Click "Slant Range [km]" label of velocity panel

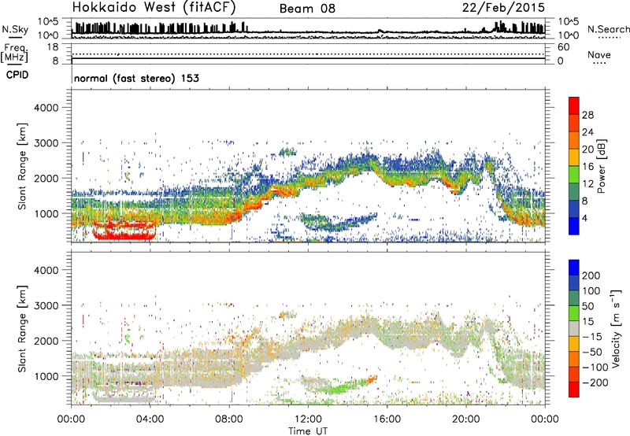click(x=22, y=329)
